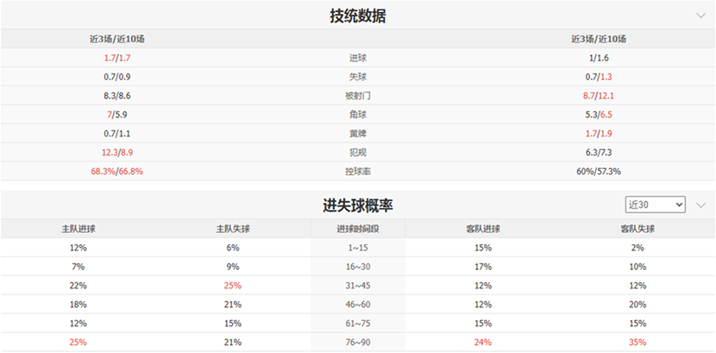The image size is (716, 353).
Task: Select the 1~15 time period cell
Action: [357, 248]
